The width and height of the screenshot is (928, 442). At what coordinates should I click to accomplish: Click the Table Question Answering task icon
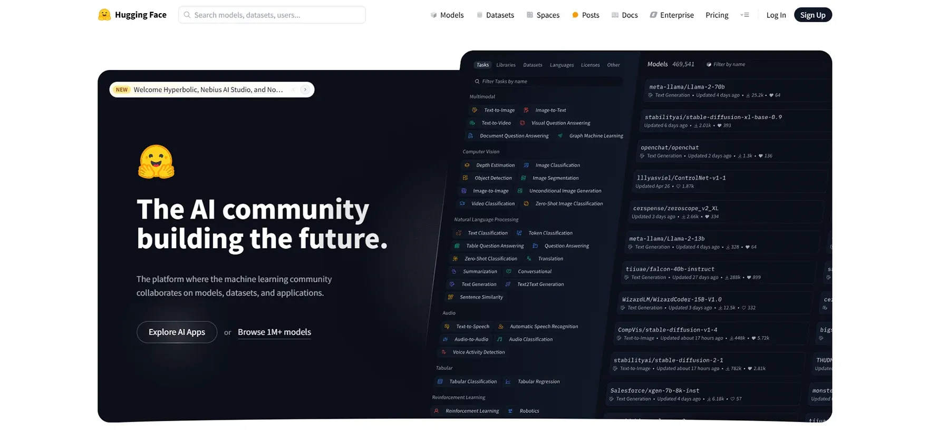[457, 245]
